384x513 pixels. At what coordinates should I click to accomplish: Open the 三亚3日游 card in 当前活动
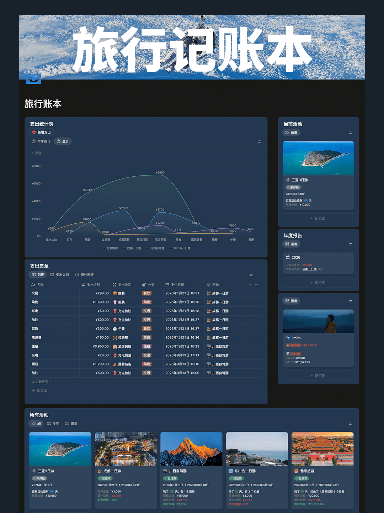tap(318, 175)
